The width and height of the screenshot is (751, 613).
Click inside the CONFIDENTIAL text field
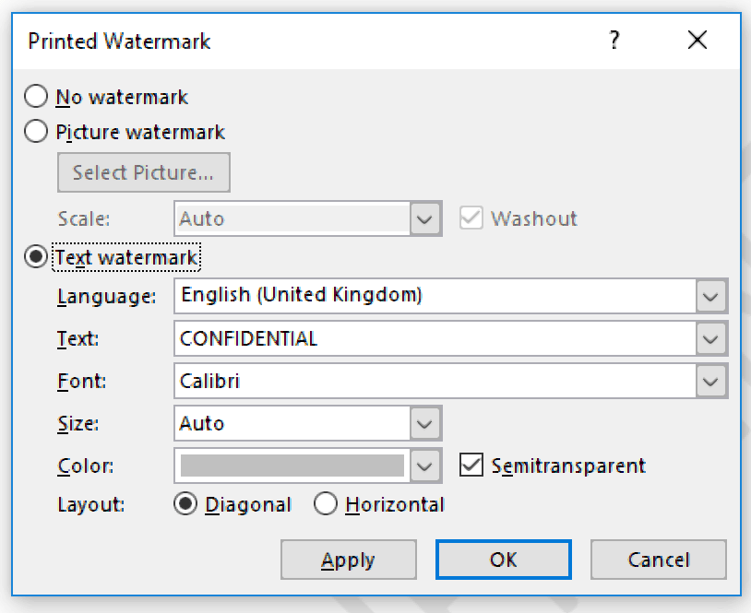pos(369,338)
